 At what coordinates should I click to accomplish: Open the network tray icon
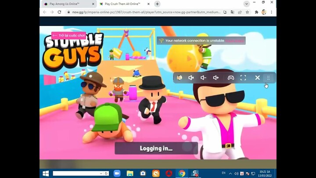point(253,174)
